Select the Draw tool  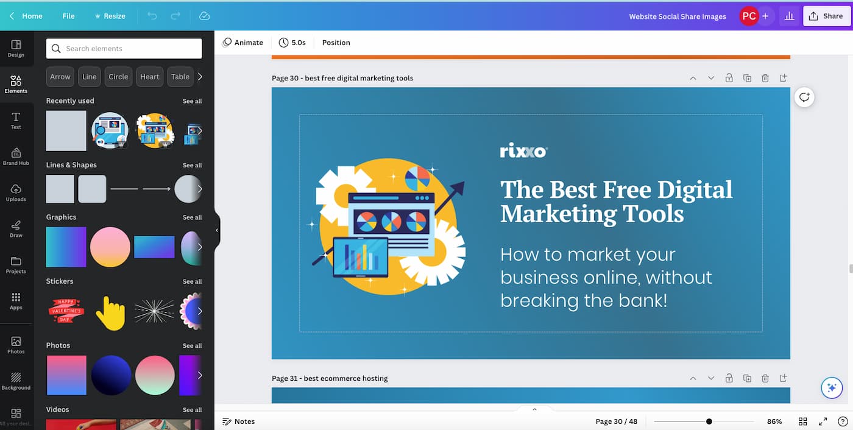coord(16,228)
